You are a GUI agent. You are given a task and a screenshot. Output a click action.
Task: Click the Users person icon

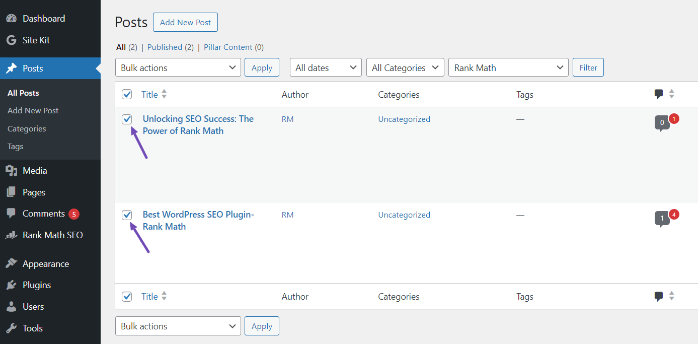11,307
